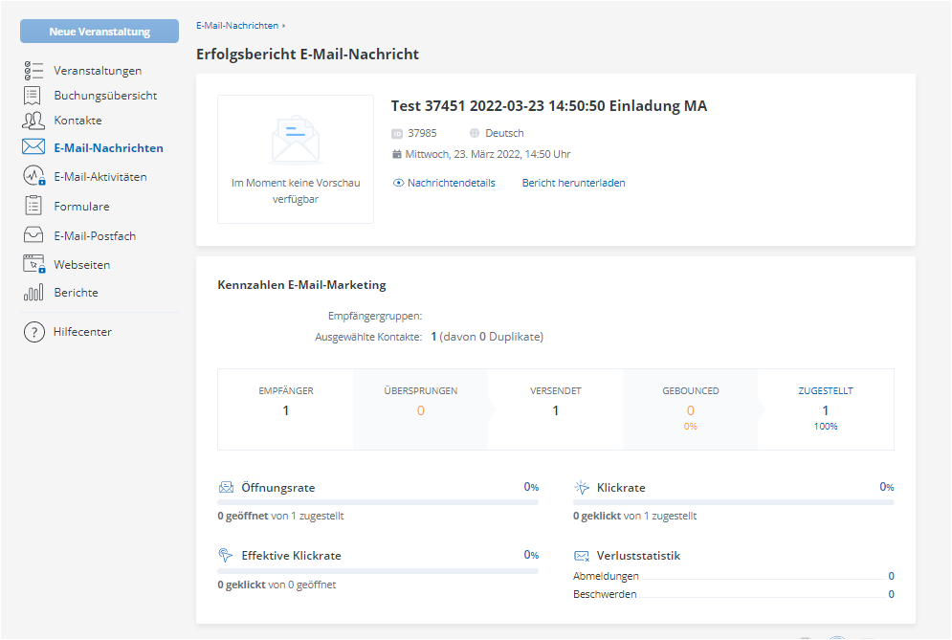Screen dimensions: 952x640
Task: Click the E-Mail-Postfach inbox icon
Action: 33,235
